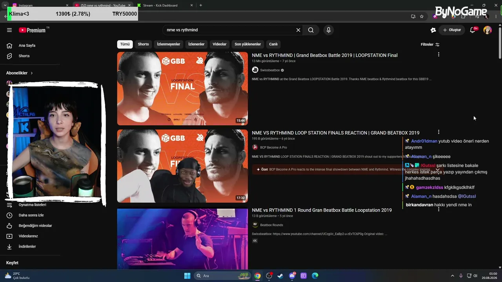Open the Swissbeatbox channel avatar
502x282 pixels.
255,70
